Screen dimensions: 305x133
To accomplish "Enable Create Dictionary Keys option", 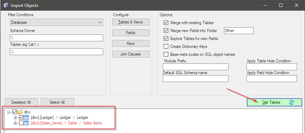I will coord(166,47).
